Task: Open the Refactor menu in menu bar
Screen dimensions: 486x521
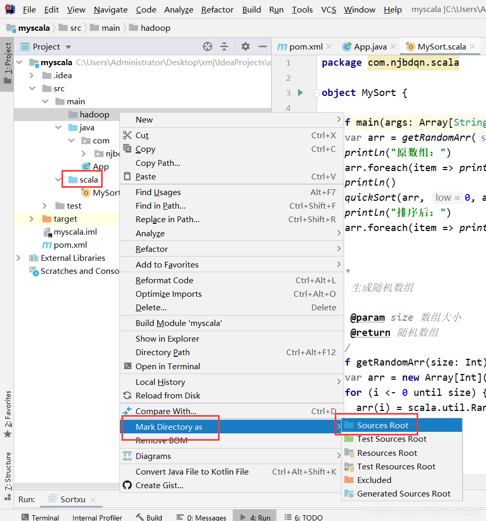Action: (x=217, y=9)
